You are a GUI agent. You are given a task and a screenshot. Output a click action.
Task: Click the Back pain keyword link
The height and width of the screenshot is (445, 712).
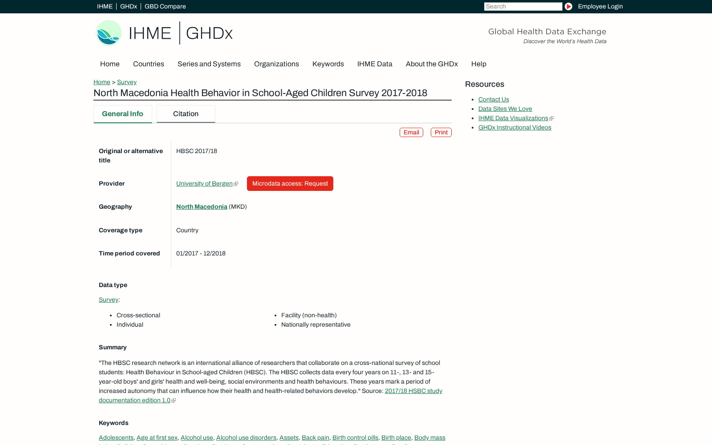coord(316,437)
